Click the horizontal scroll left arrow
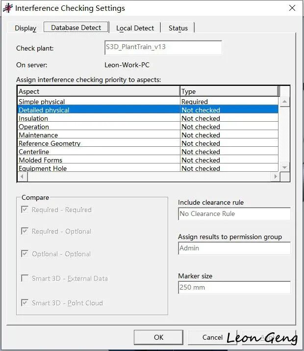This screenshot has height=351, width=304. pyautogui.click(x=23, y=177)
